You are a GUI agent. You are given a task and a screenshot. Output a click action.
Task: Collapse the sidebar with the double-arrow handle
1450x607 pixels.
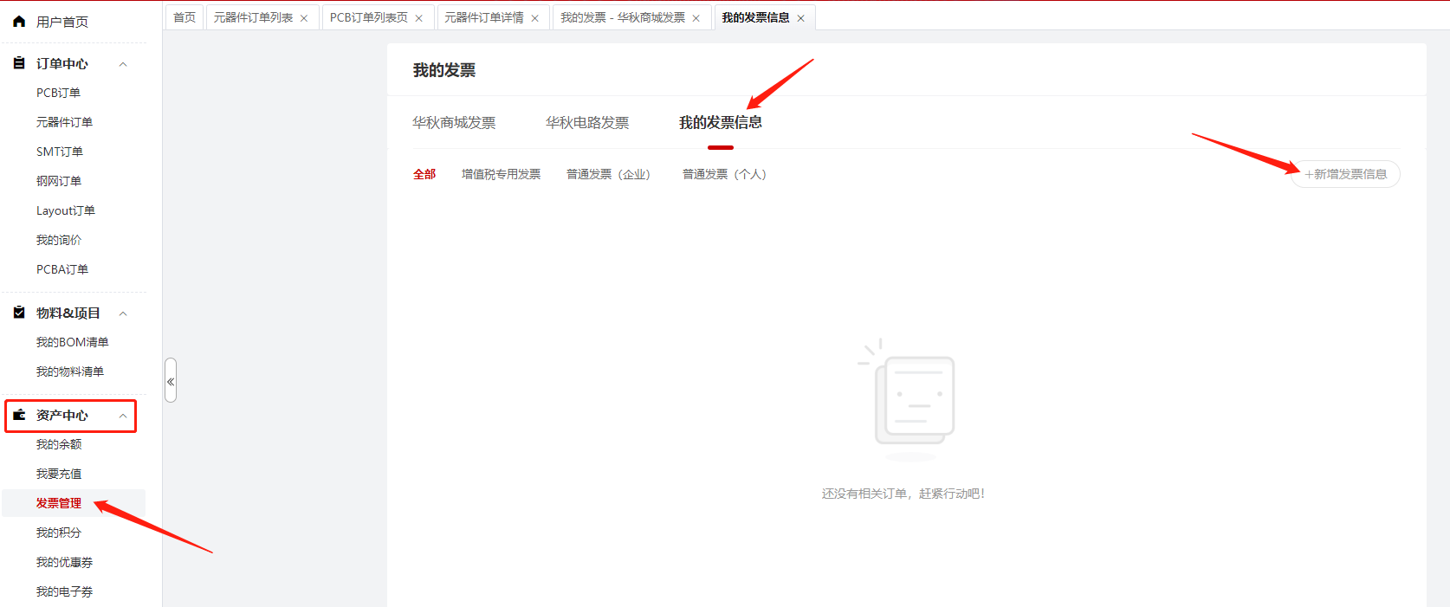(171, 381)
